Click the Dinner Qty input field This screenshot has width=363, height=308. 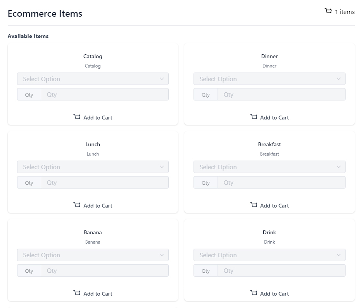pos(281,94)
